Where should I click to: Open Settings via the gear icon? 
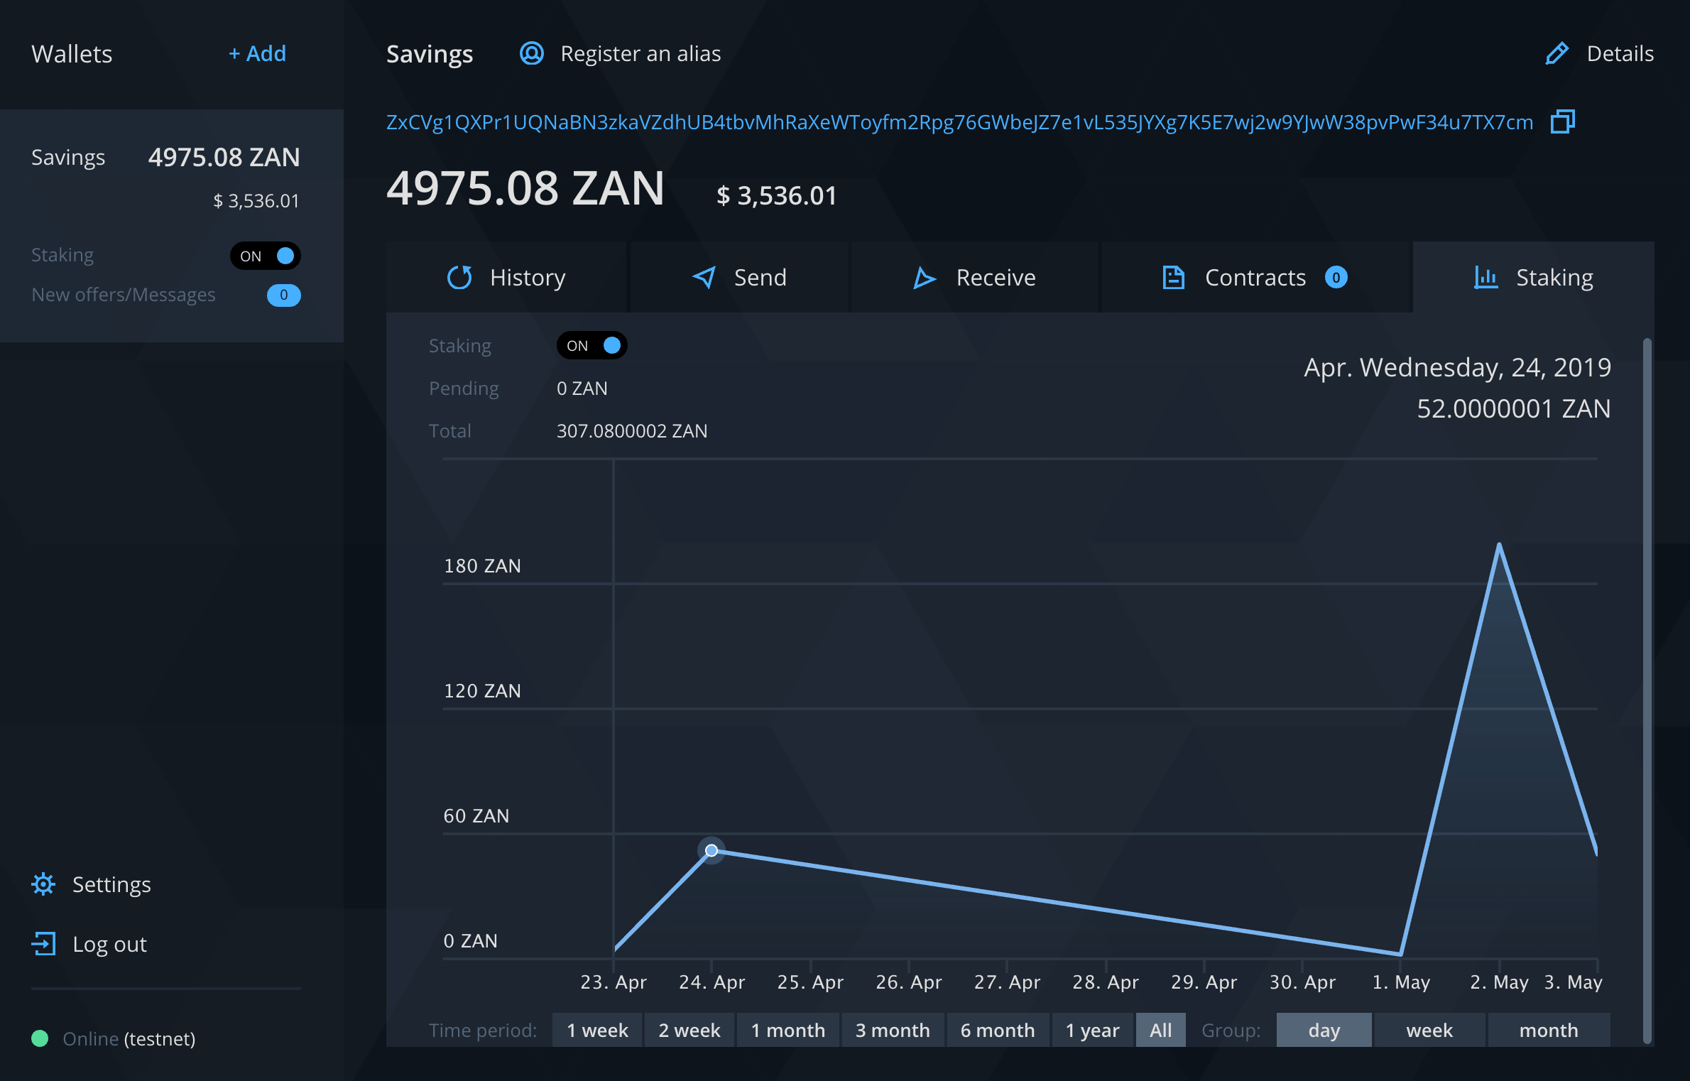(x=43, y=884)
